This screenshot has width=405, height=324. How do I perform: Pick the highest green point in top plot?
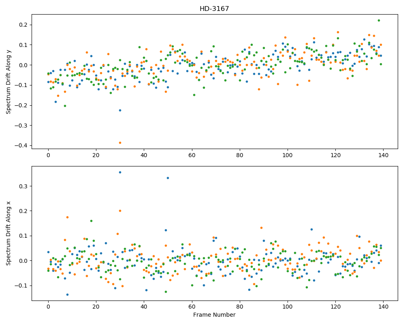(379, 20)
